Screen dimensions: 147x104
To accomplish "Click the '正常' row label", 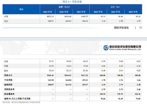I will [x=6, y=17].
